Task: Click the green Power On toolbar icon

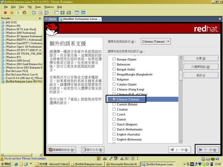Action: [18, 13]
